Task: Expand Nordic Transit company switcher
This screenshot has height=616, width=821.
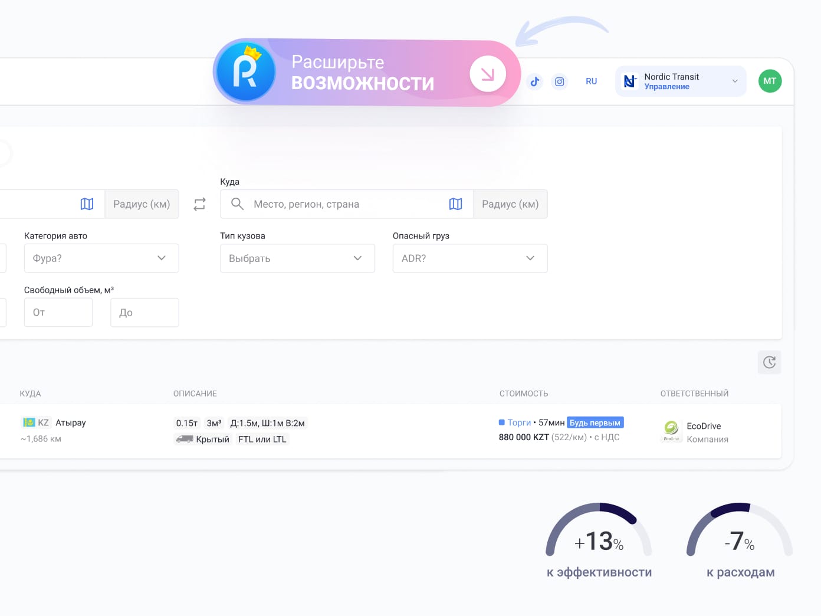Action: [x=681, y=81]
